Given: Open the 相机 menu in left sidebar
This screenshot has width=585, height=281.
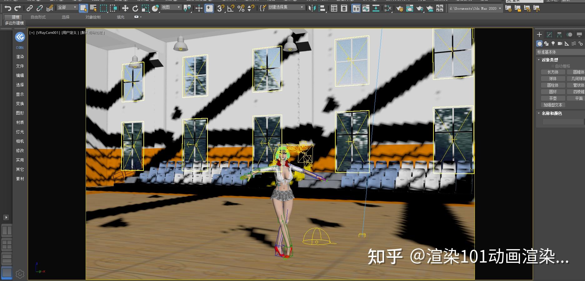Looking at the screenshot, I should point(20,141).
